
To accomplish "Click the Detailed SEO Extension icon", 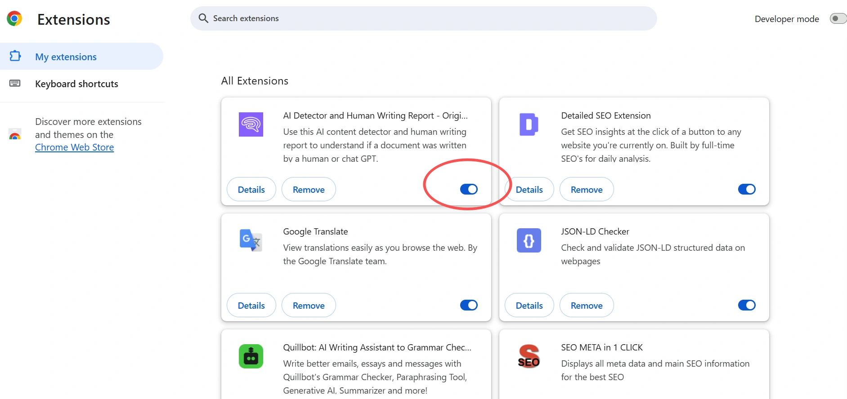I will pos(529,124).
